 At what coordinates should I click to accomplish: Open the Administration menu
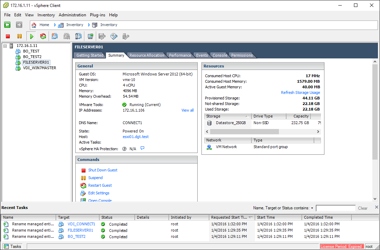(72, 15)
